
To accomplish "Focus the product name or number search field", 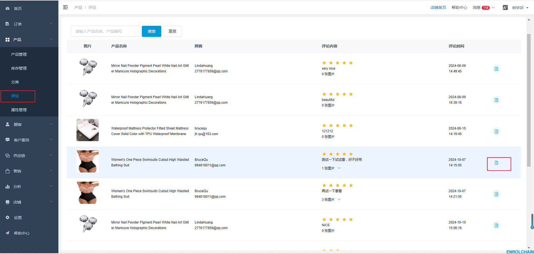I will point(106,31).
